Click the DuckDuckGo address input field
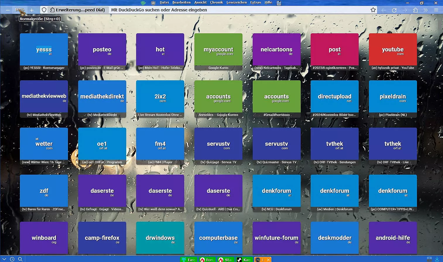The height and width of the screenshot is (262, 443). coord(234,10)
